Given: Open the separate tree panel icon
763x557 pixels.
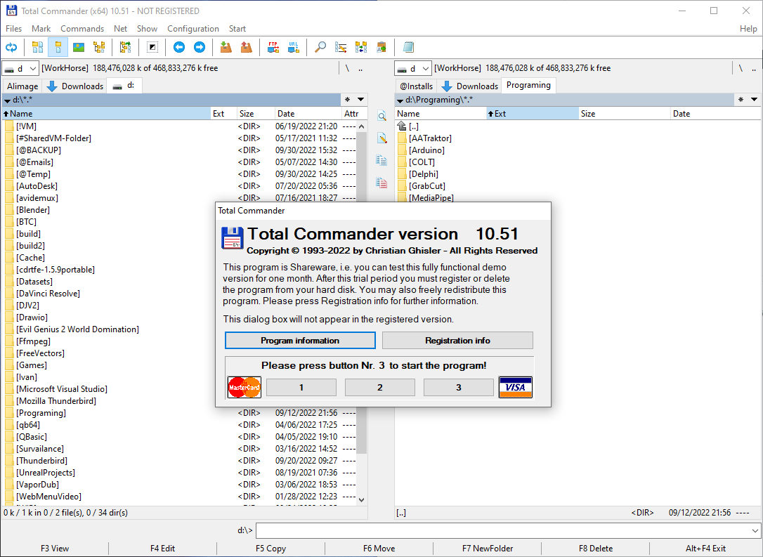Looking at the screenshot, I should click(126, 47).
